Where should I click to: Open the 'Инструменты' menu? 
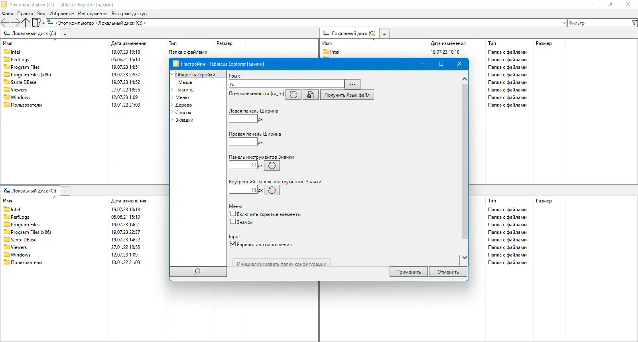(93, 14)
